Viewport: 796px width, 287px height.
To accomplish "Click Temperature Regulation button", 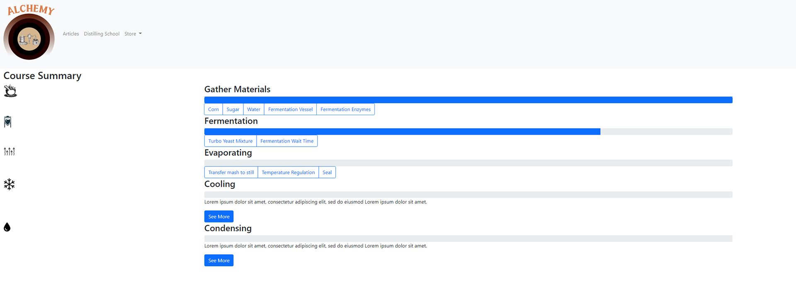I will tap(288, 173).
